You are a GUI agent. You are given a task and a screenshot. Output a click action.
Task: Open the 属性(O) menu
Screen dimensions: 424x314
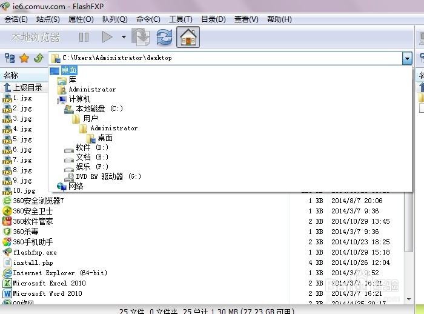81,19
